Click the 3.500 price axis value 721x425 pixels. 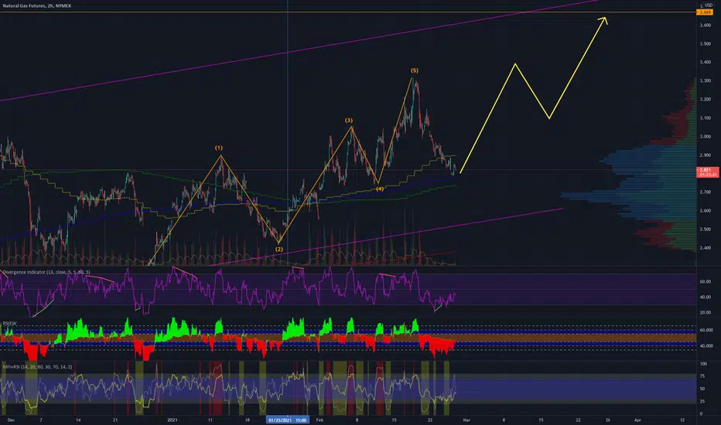(x=706, y=44)
